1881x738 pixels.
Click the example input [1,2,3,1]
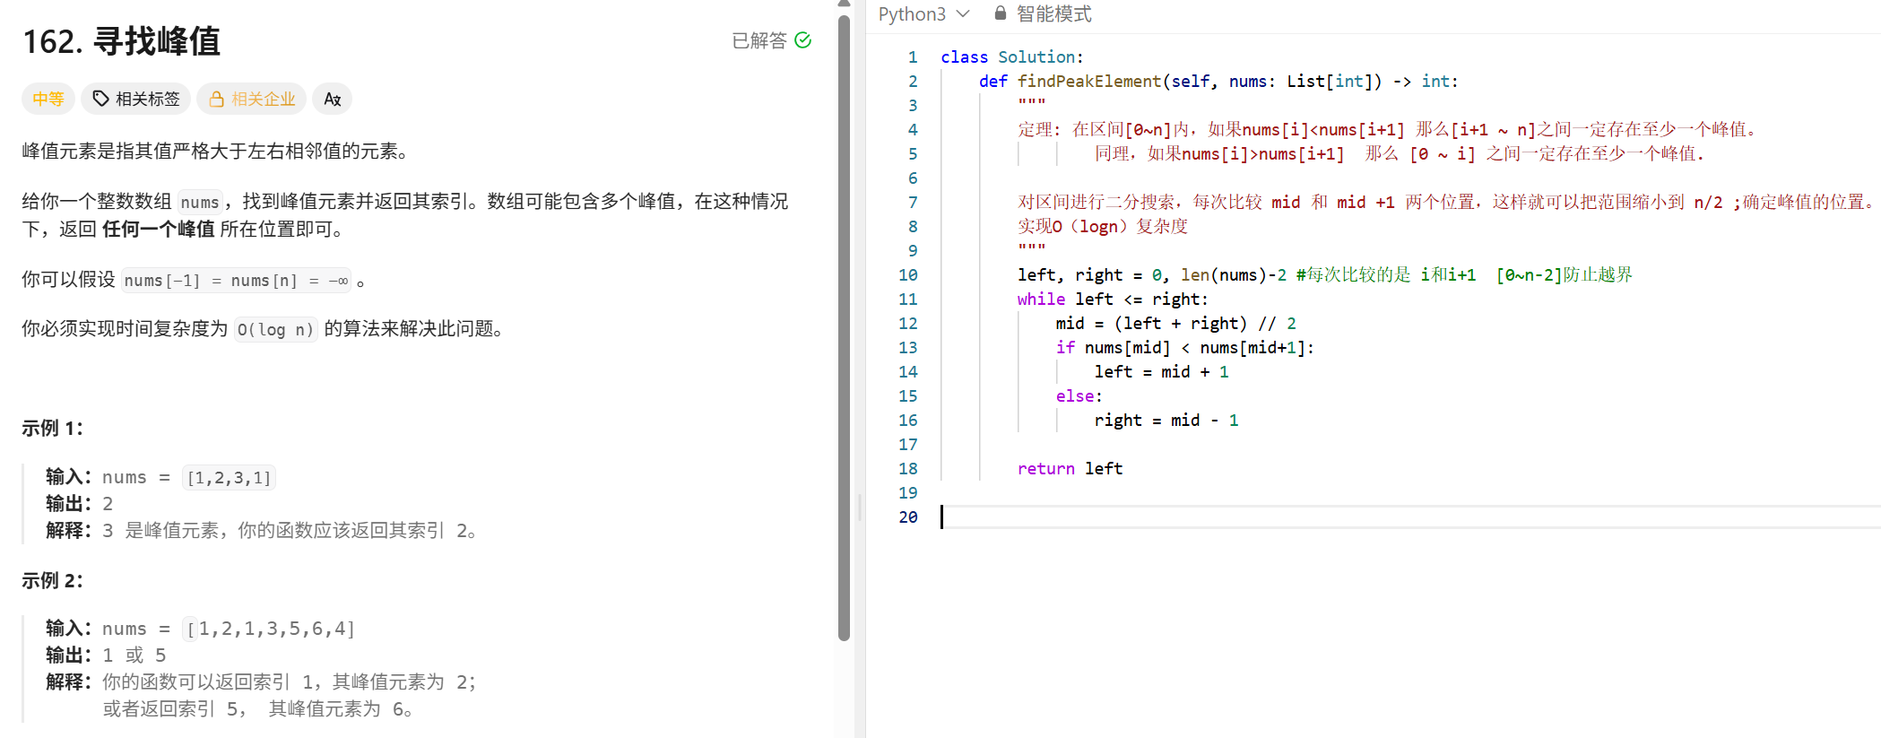click(229, 478)
